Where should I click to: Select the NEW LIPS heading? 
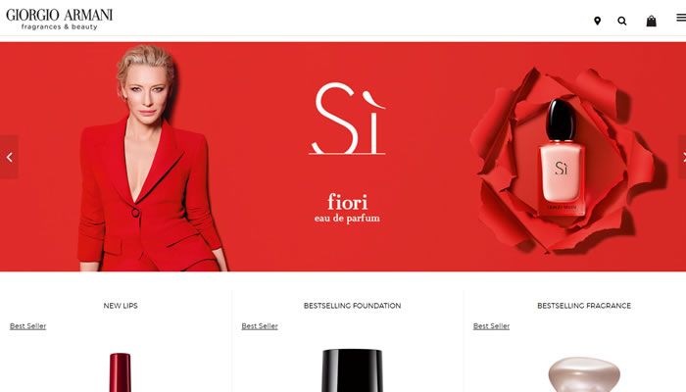(121, 306)
